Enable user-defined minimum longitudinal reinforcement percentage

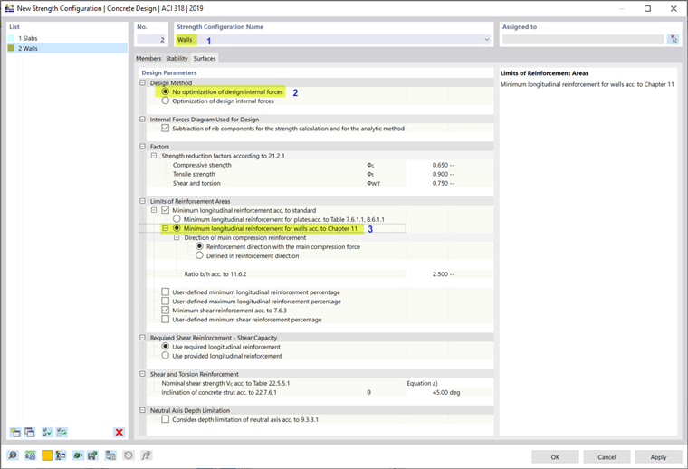[165, 292]
